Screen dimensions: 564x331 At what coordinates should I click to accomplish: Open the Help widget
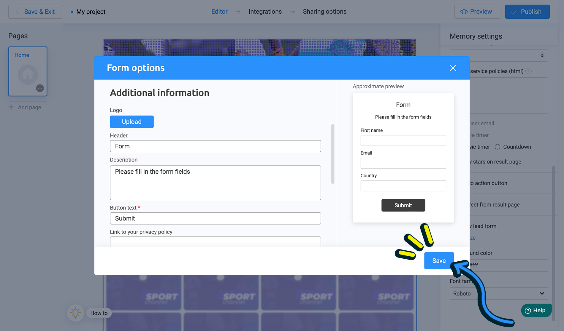click(536, 310)
